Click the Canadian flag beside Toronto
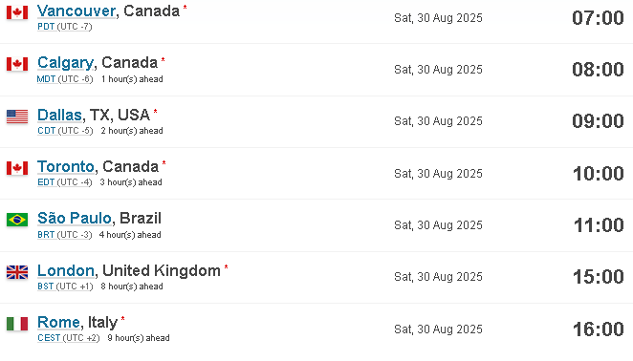The width and height of the screenshot is (633, 361). coord(17,168)
